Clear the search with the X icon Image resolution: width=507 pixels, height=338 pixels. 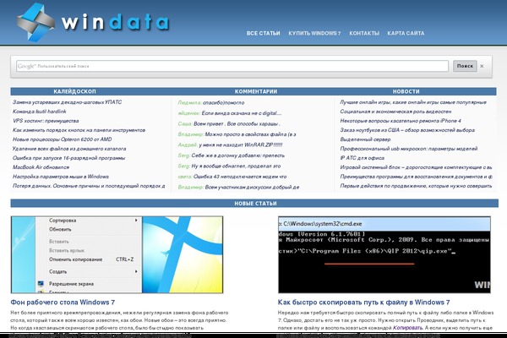tap(482, 66)
